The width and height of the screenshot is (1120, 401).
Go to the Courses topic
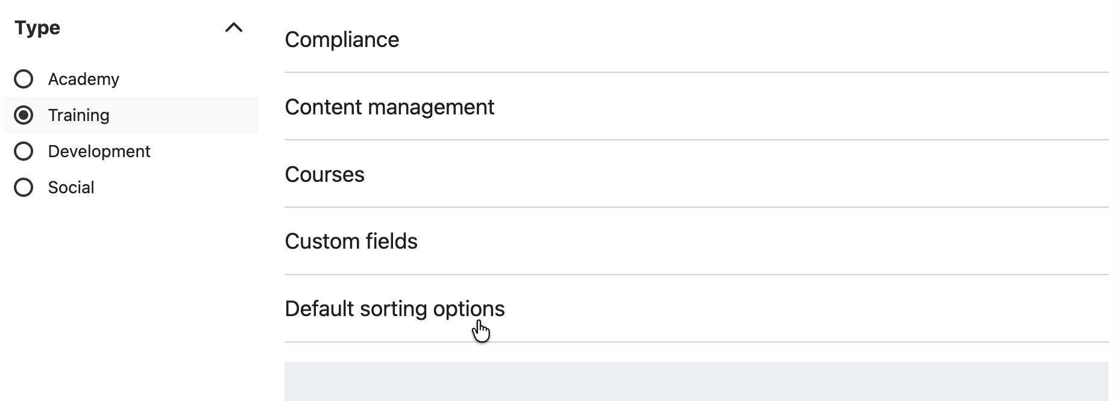coord(324,175)
